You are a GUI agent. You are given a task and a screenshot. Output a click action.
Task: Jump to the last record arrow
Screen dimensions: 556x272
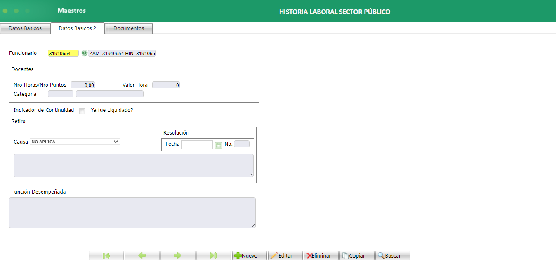214,256
